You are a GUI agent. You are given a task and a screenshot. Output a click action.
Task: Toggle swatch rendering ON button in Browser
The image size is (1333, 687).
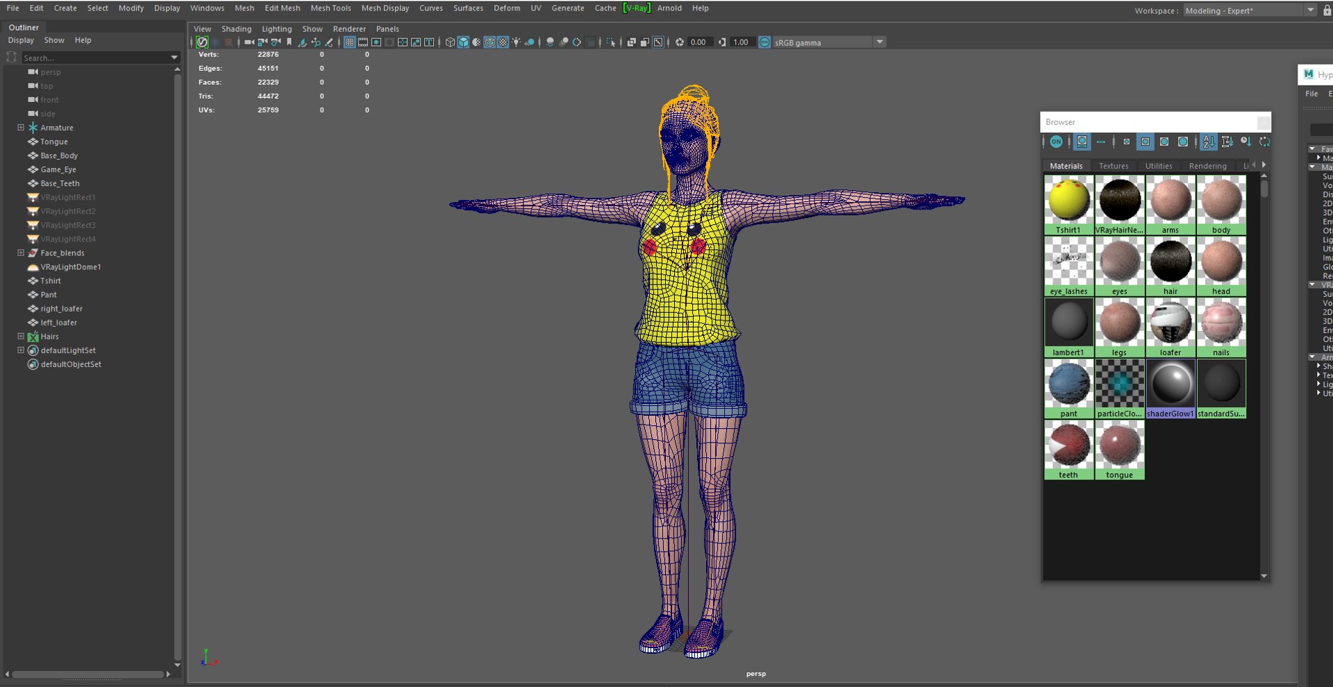click(x=1056, y=142)
